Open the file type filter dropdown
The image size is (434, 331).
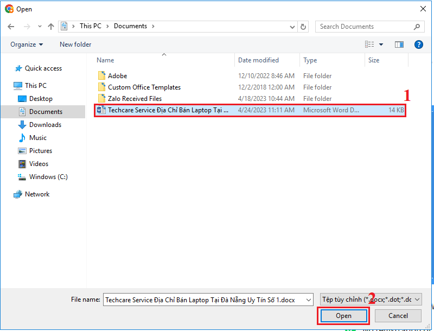pyautogui.click(x=371, y=300)
